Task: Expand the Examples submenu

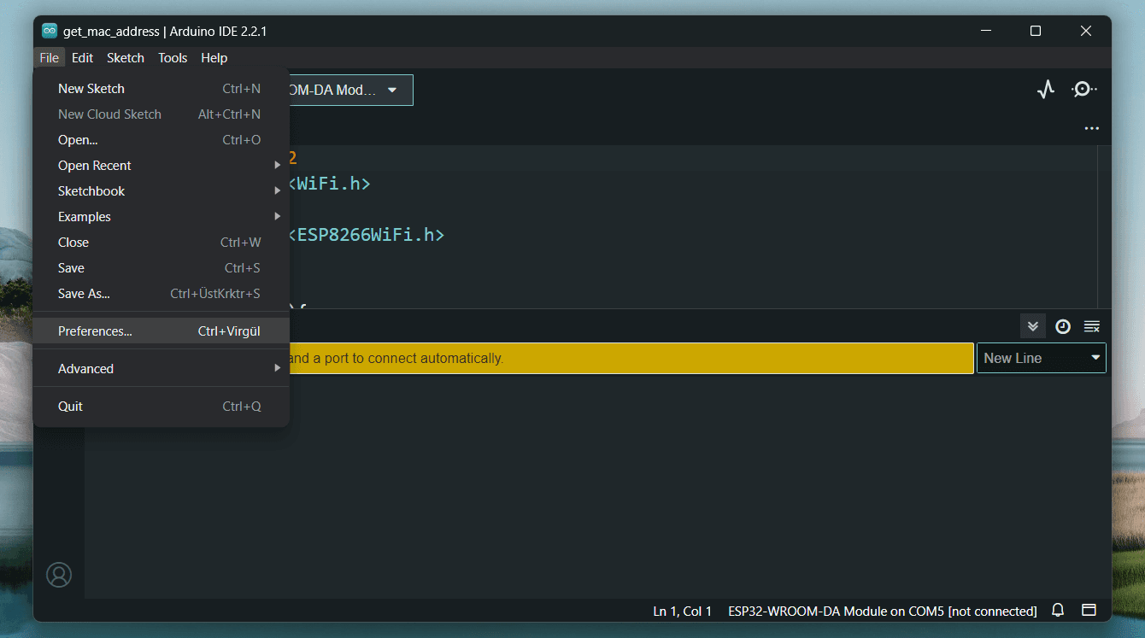Action: (161, 217)
